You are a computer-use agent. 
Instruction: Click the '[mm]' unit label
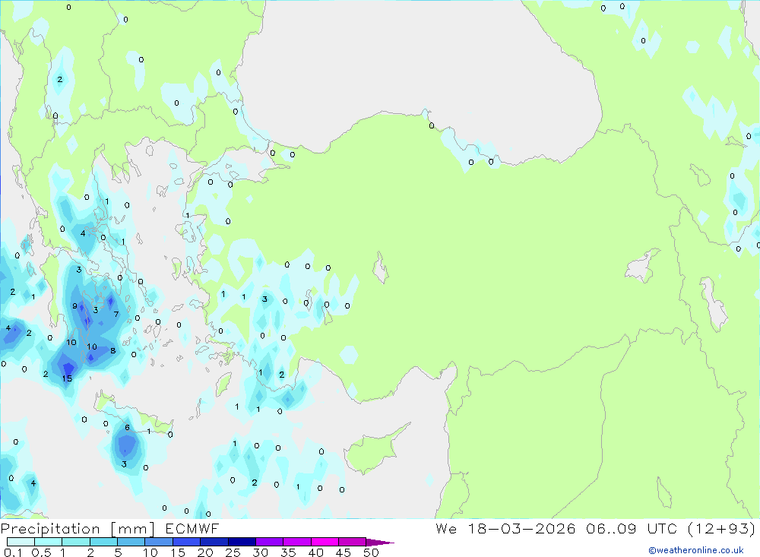click(133, 529)
